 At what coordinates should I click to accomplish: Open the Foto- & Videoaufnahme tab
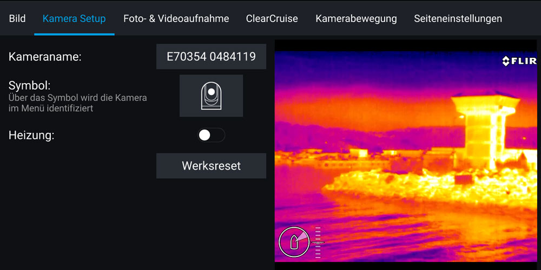click(176, 18)
